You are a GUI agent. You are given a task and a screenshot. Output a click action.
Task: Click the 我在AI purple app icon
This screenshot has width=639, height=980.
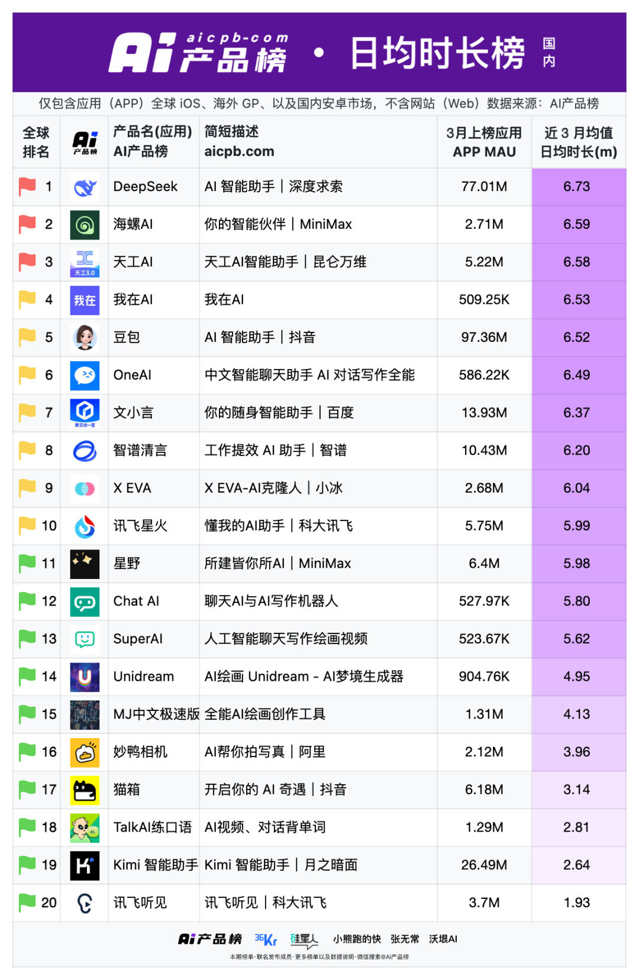pos(85,300)
